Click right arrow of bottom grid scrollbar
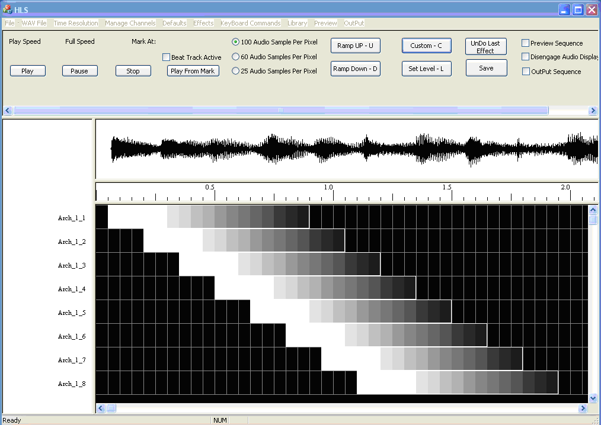Viewport: 601px width, 425px height. (x=583, y=408)
